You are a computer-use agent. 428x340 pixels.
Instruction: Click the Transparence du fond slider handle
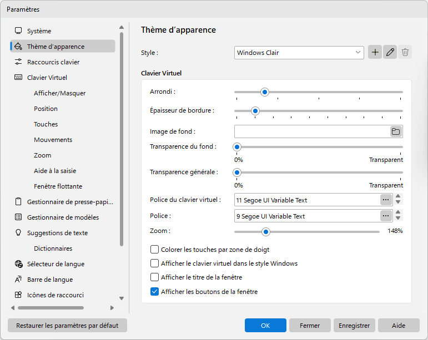click(x=237, y=147)
